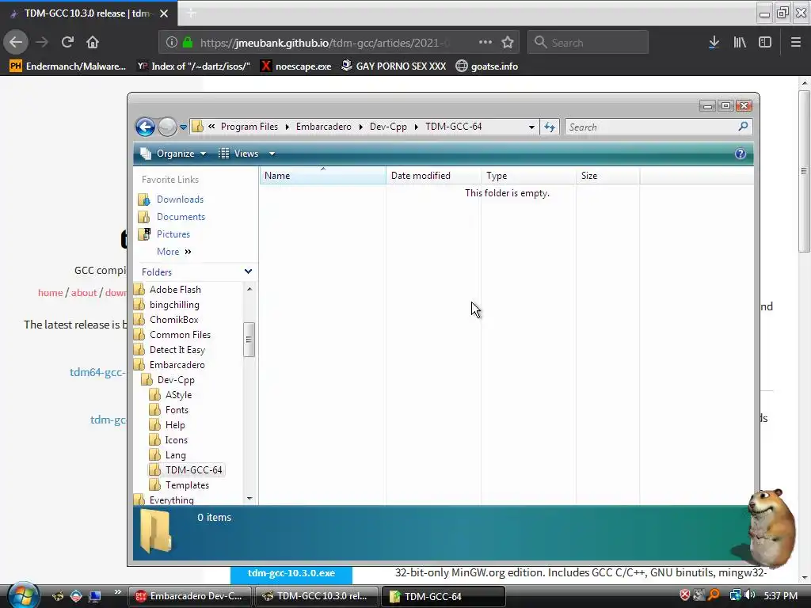Open Explorer address bar history dropdown
Viewport: 811px width, 608px height.
531,127
